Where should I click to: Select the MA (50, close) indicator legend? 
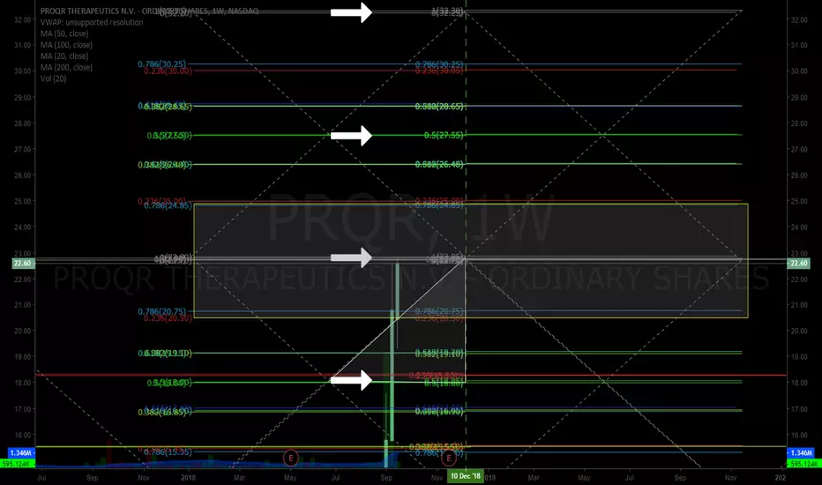click(64, 34)
